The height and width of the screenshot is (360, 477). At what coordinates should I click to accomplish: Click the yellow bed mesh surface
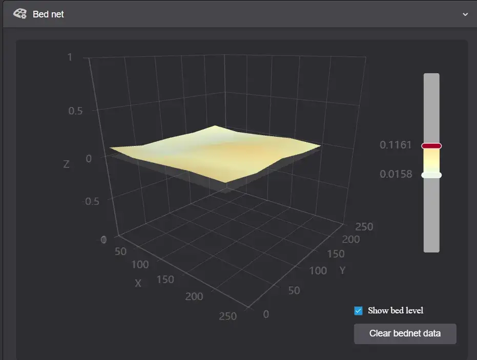point(215,154)
